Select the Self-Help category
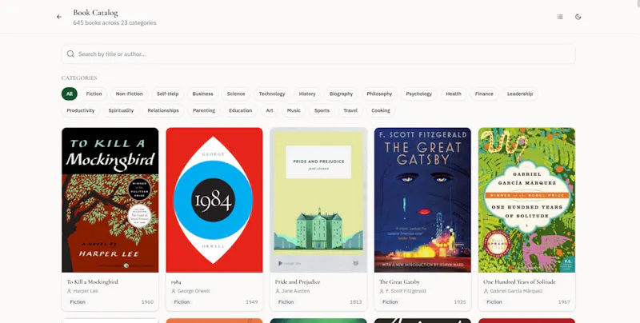The height and width of the screenshot is (323, 640). tap(167, 94)
